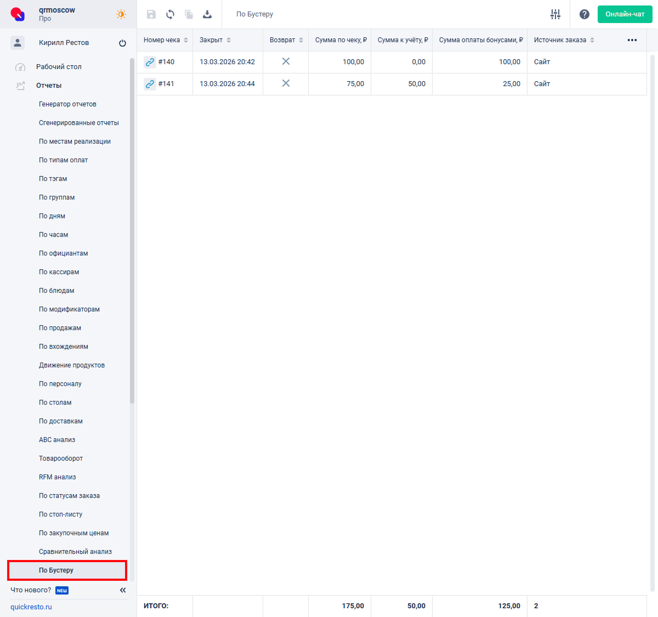Collapse the sidebar with the double chevron
658x617 pixels.
(x=123, y=590)
